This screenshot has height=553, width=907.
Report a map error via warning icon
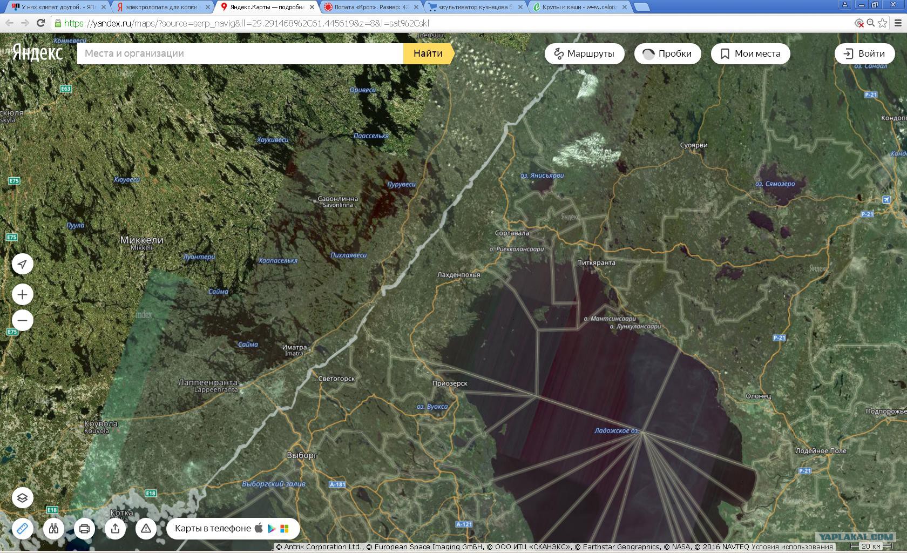[146, 528]
